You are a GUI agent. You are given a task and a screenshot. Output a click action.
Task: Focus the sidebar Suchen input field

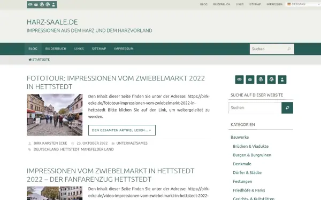pos(255,108)
